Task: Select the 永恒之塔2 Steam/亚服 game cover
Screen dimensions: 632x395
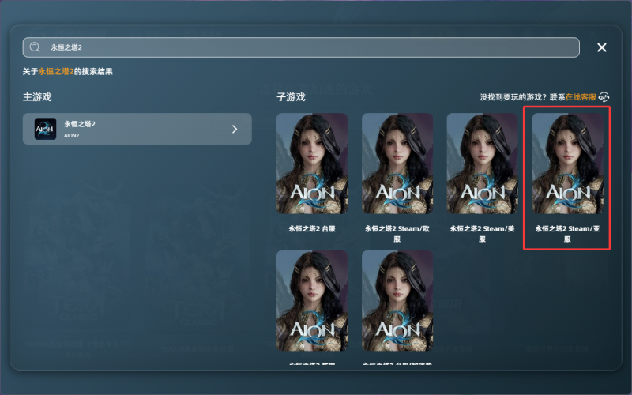Action: pyautogui.click(x=567, y=164)
